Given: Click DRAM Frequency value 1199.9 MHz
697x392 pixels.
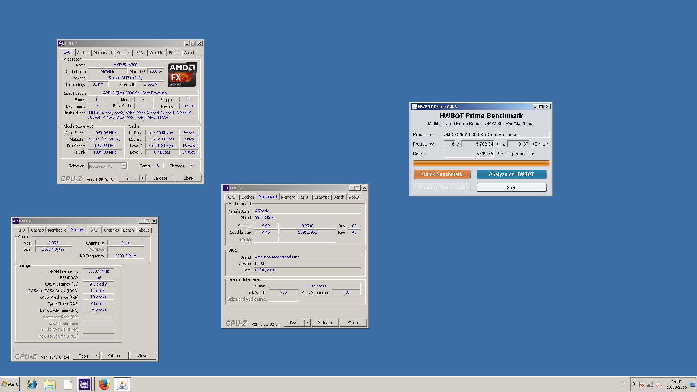Looking at the screenshot, I should pyautogui.click(x=98, y=271).
